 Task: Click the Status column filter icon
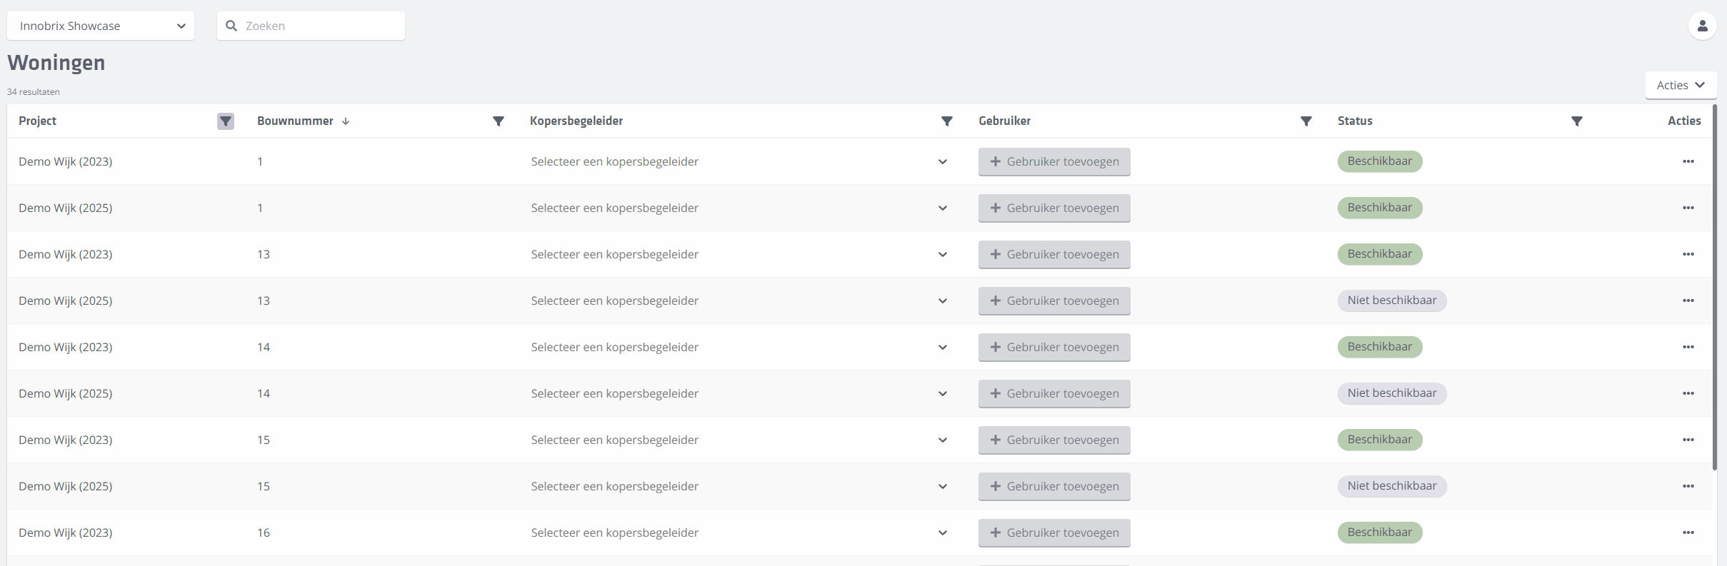click(x=1576, y=121)
